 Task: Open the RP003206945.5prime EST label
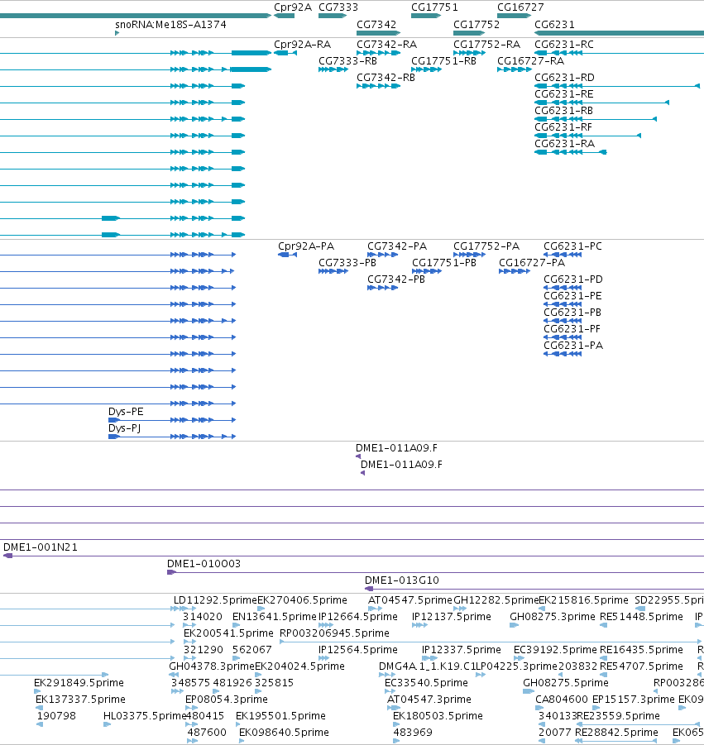[334, 633]
